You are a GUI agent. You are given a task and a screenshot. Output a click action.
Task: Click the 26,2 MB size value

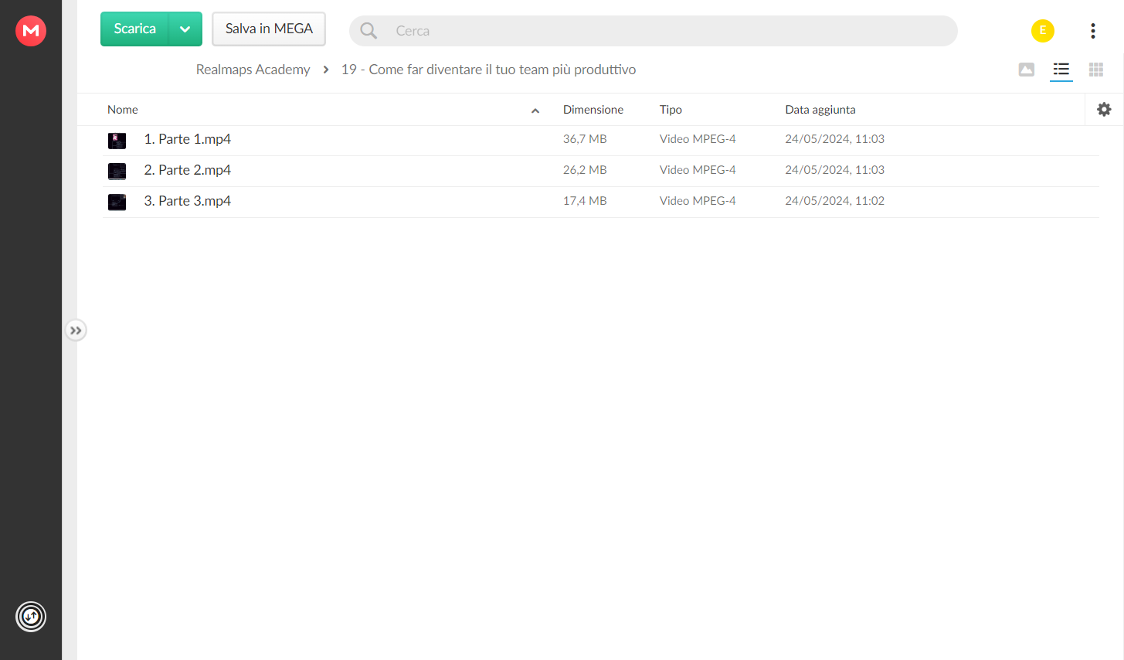coord(585,170)
